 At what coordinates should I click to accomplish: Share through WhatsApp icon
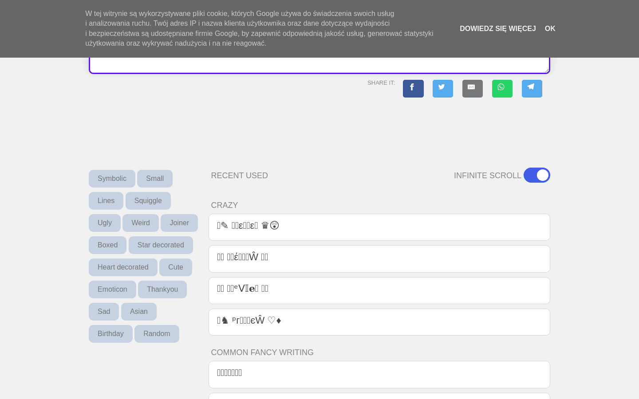click(x=502, y=88)
